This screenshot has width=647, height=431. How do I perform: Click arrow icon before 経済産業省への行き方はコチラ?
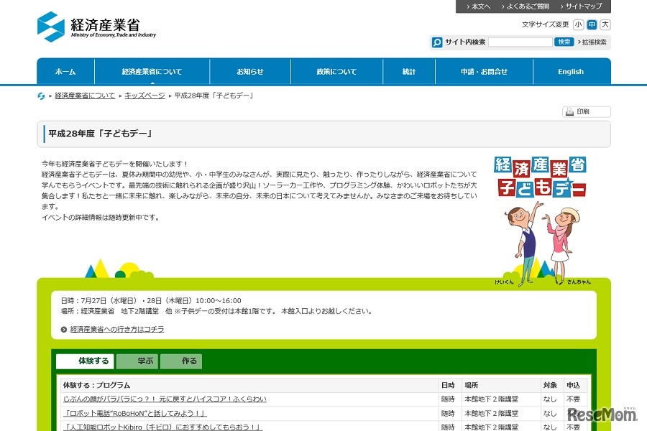(62, 330)
